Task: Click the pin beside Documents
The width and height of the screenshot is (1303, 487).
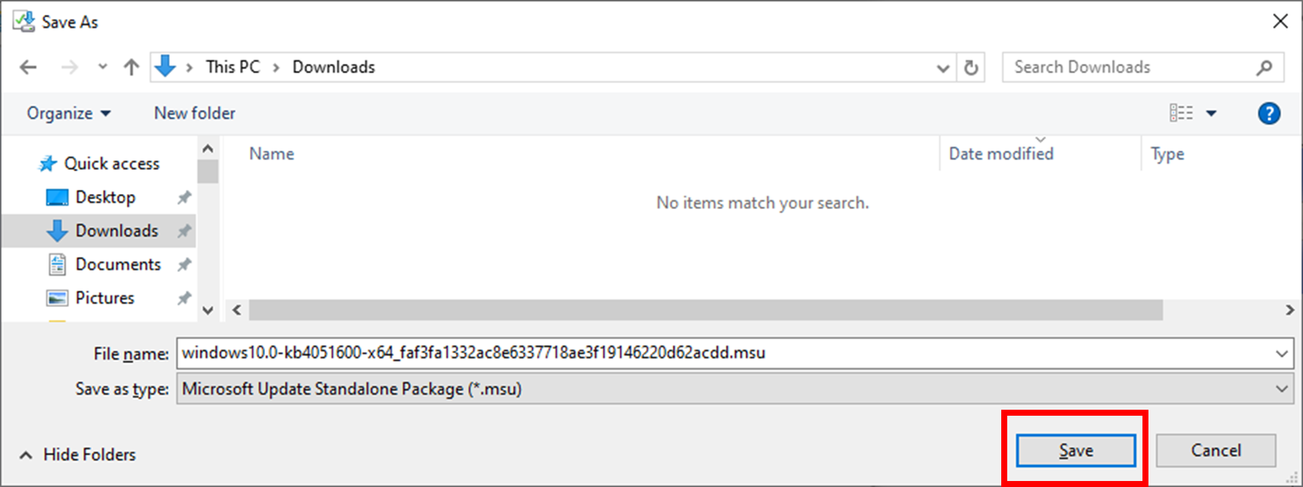Action: [185, 264]
